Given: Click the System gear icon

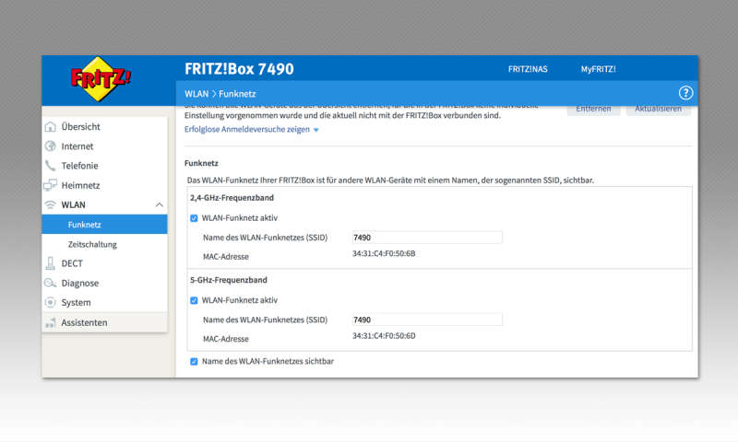Looking at the screenshot, I should pos(51,303).
